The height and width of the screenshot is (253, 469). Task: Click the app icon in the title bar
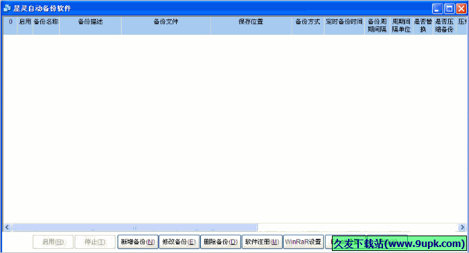7,8
